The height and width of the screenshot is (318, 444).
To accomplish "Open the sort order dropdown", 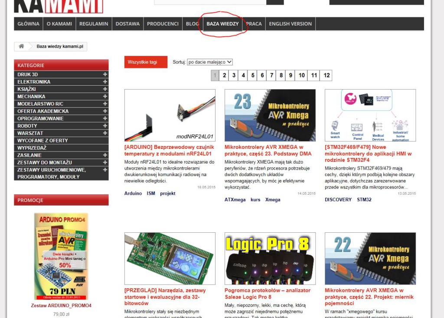I will 210,62.
